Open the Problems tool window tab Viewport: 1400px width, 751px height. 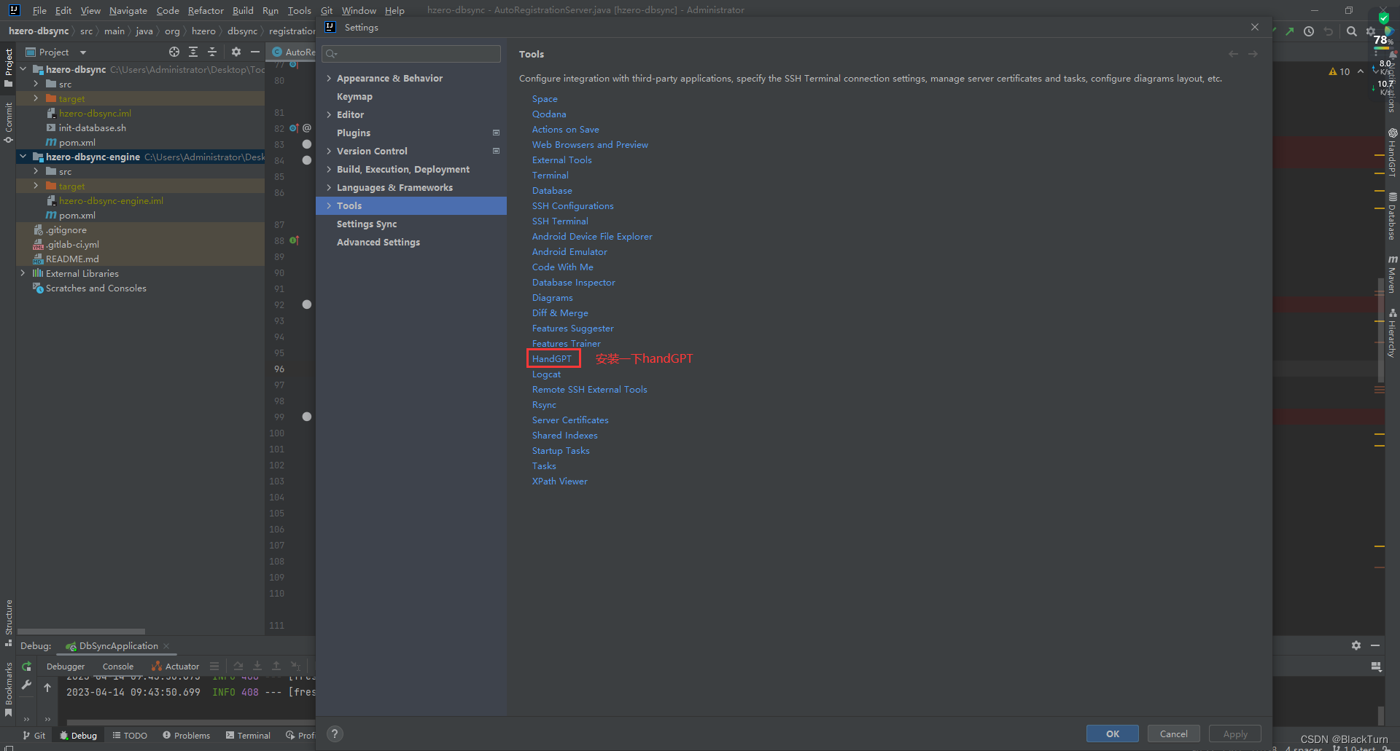tap(187, 736)
